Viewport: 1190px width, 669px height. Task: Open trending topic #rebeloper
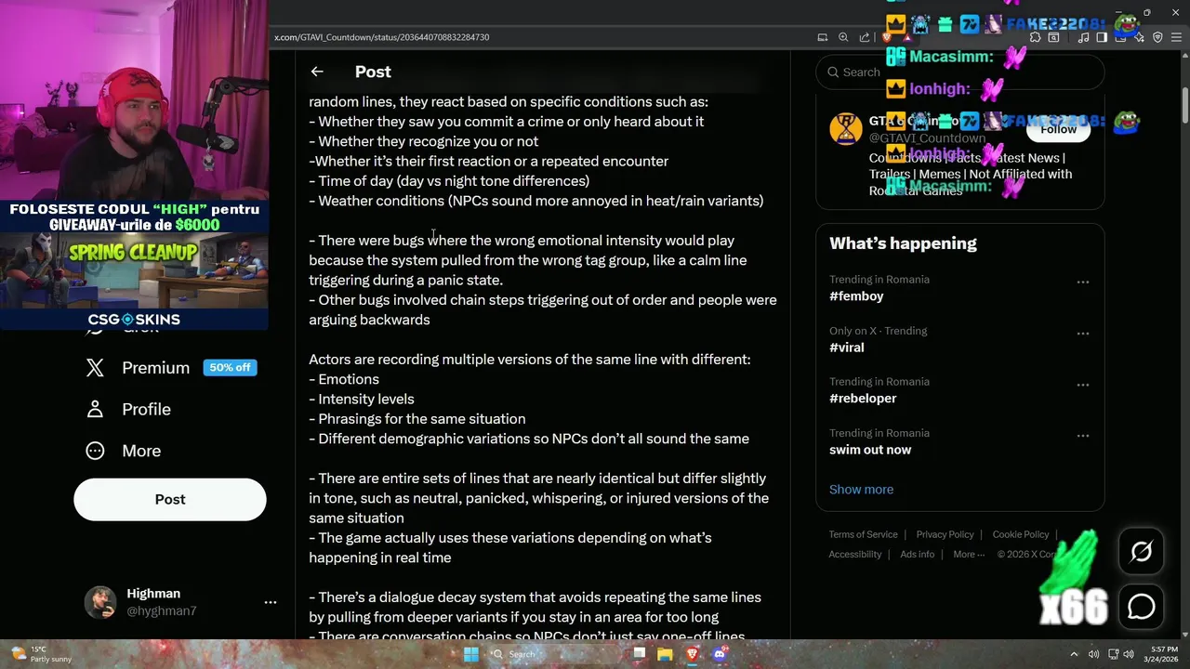tap(863, 399)
